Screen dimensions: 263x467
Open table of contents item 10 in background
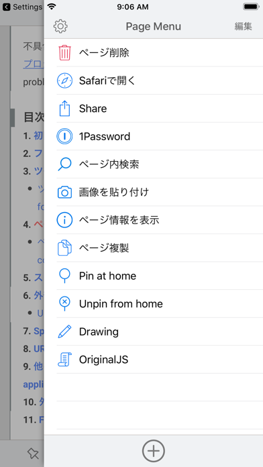[x=42, y=402]
